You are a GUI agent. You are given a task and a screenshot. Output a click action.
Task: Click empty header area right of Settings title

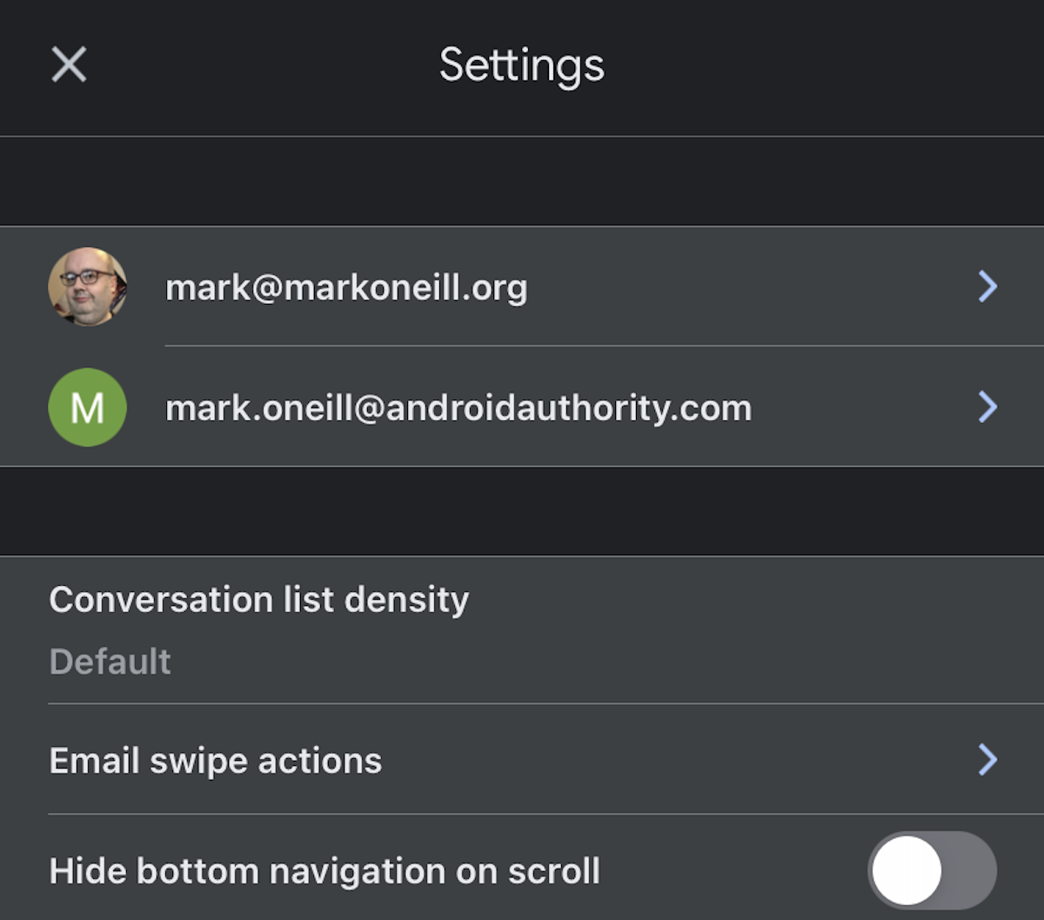[x=826, y=65]
